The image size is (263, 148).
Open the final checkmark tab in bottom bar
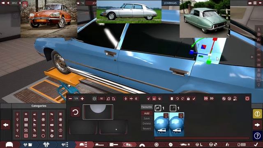click(256, 144)
